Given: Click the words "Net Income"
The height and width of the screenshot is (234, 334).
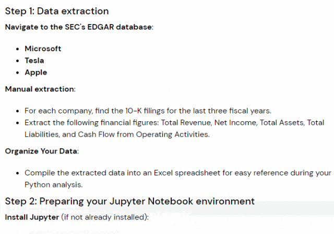Looking at the screenshot, I should click(x=235, y=123).
